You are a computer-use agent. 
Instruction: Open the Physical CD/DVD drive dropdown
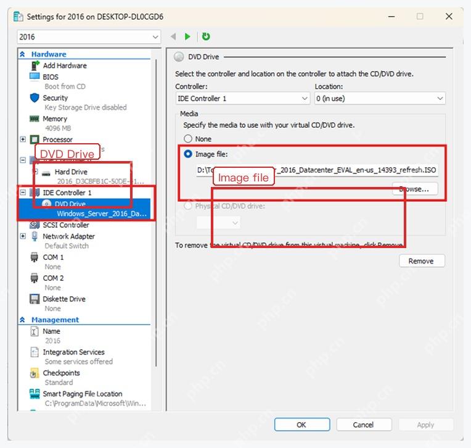tap(218, 223)
